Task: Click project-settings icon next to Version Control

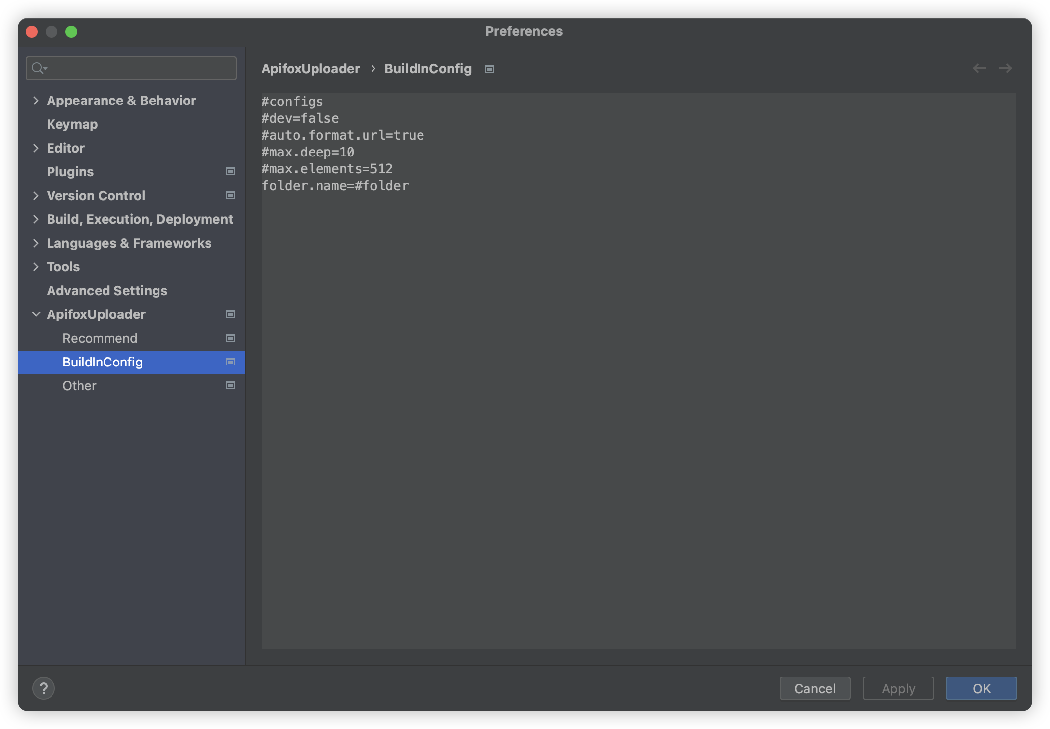Action: click(230, 195)
